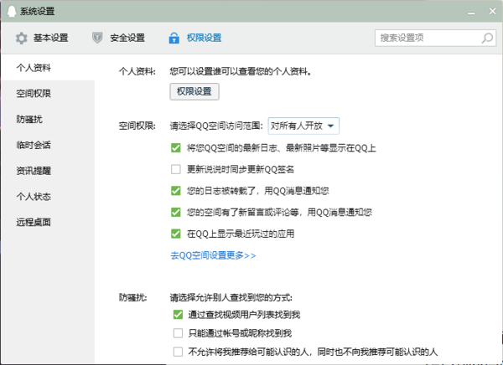Open 临时会话 section in sidebar
Image resolution: width=503 pixels, height=365 pixels.
click(34, 144)
